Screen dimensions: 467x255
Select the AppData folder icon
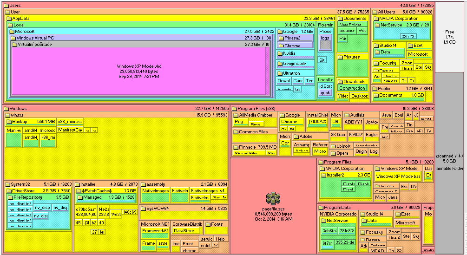pos(9,19)
